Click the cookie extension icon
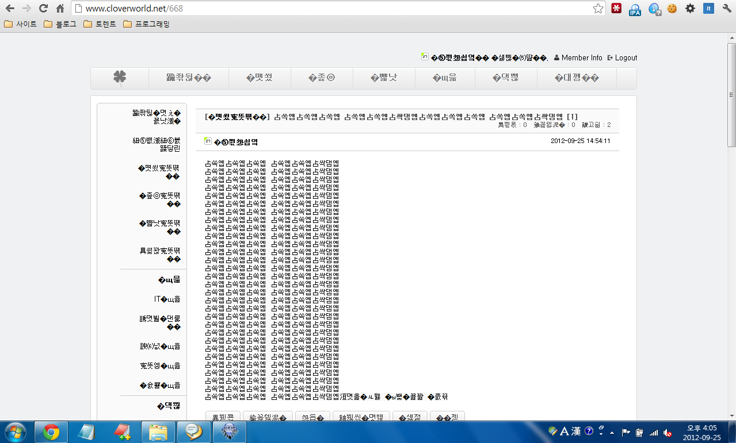Screen dimensions: 736x443 (672, 9)
